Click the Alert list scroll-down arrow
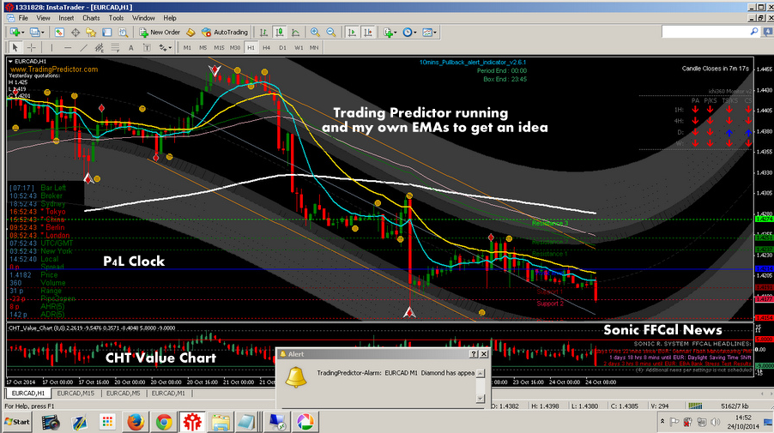774x433 pixels. pos(480,399)
